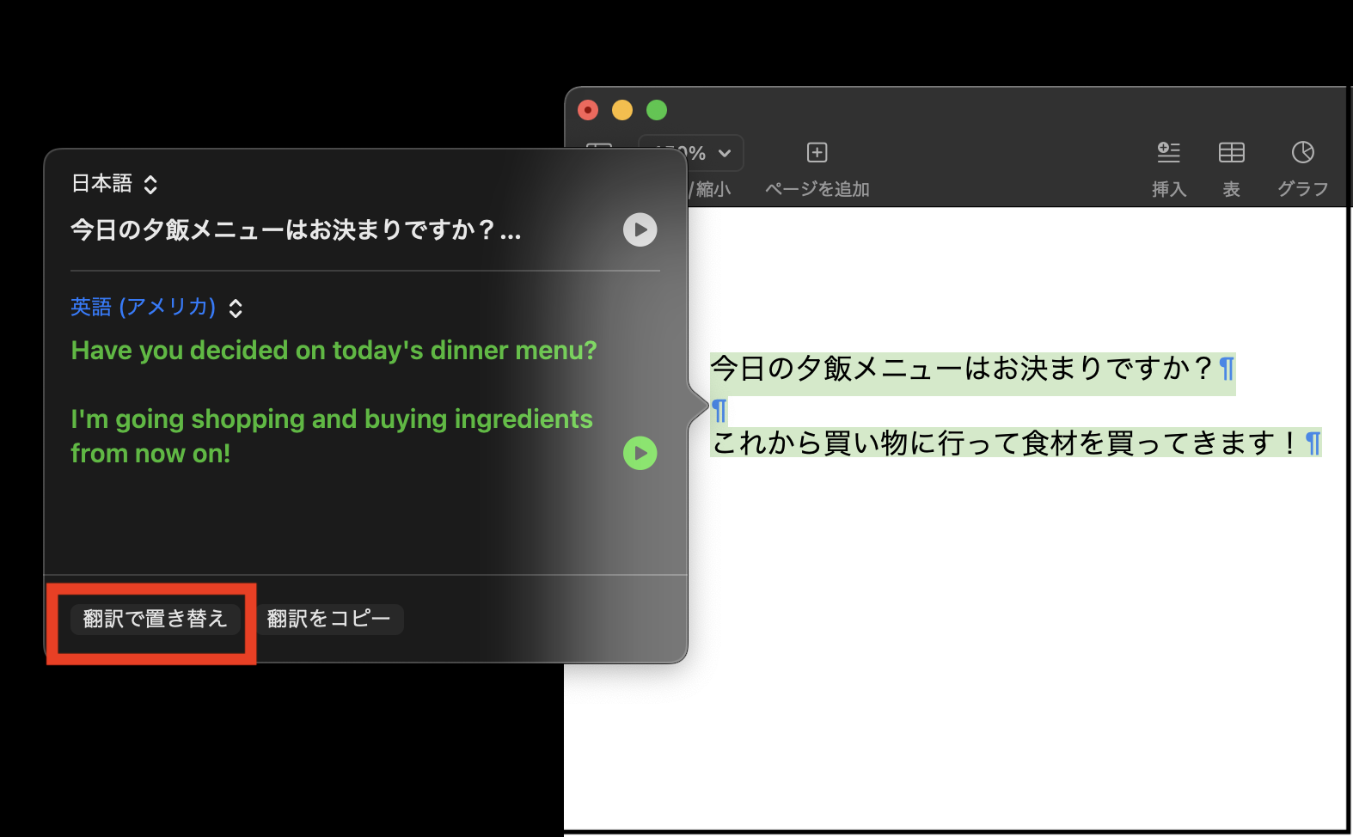1353x837 pixels.
Task: Click the truncated Japanese source text in popup
Action: (295, 230)
